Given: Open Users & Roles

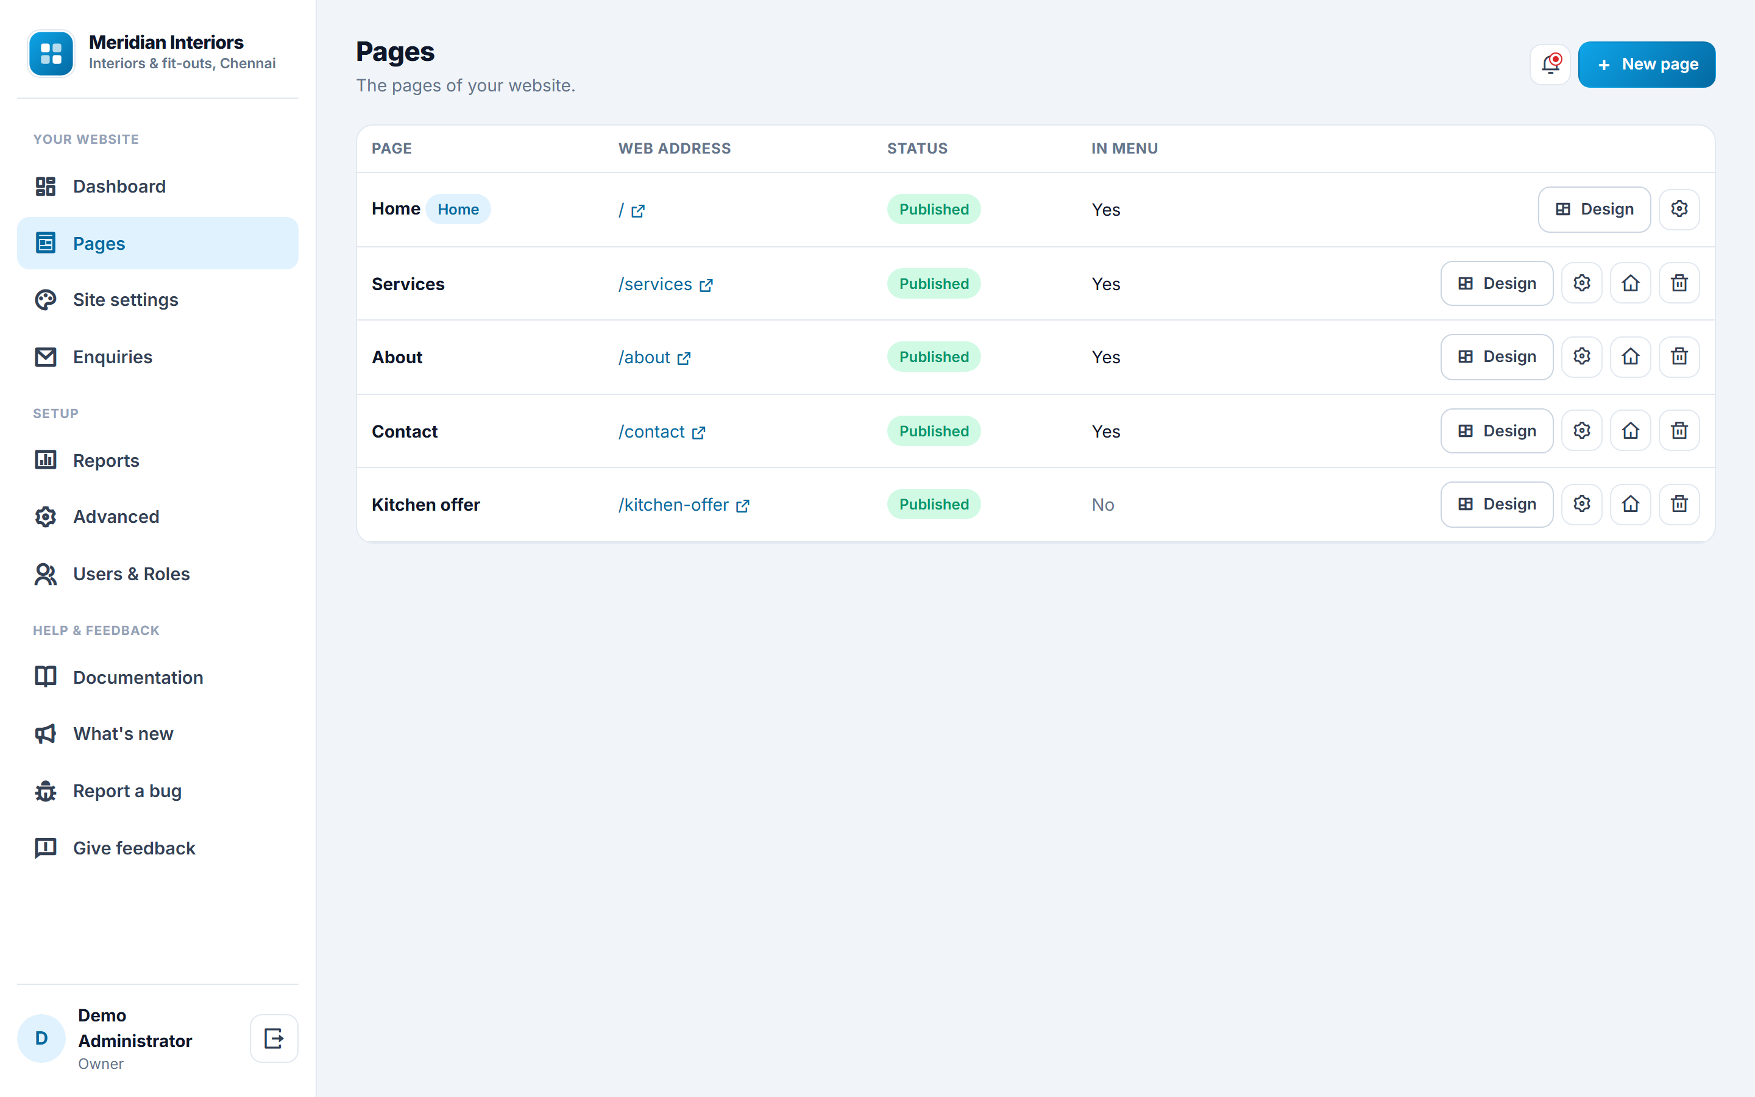Looking at the screenshot, I should (x=157, y=574).
